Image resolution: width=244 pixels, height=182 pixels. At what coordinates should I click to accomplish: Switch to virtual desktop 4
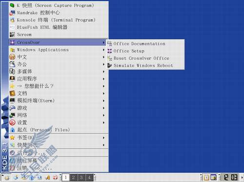[89, 178]
